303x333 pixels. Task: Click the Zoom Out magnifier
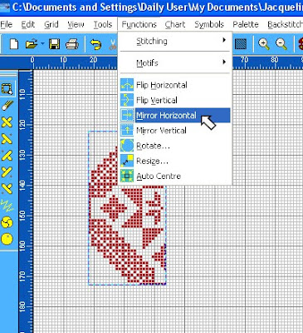pyautogui.click(x=281, y=44)
